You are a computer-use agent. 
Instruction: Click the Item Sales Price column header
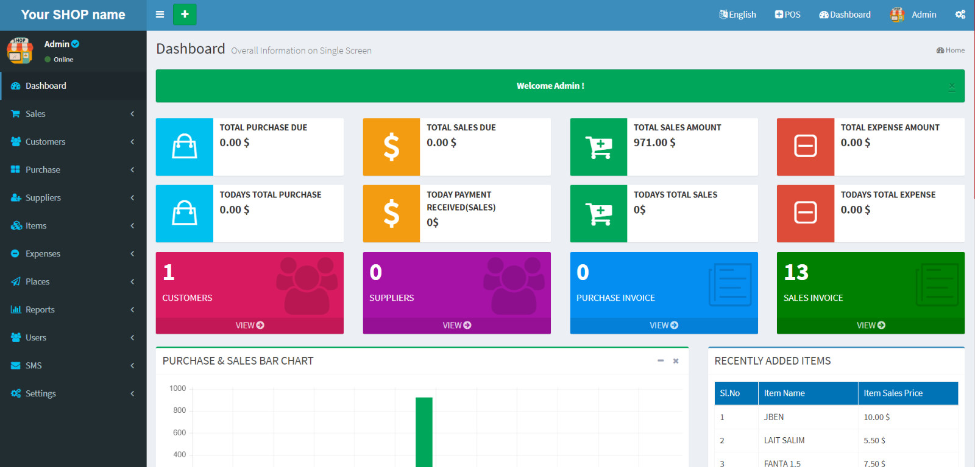click(908, 393)
